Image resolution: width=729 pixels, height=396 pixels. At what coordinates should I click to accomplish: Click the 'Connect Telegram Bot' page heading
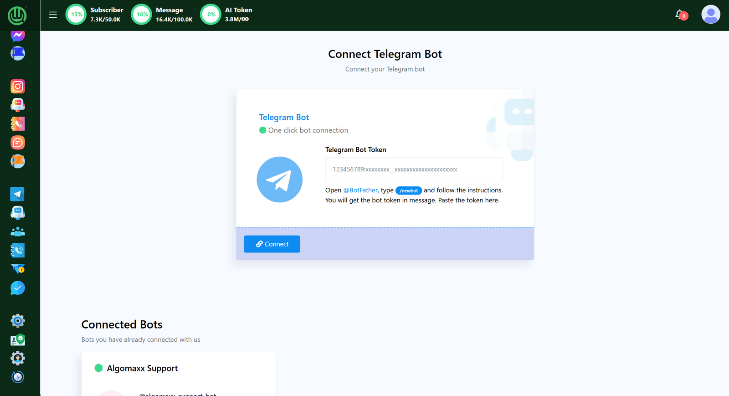[x=385, y=54]
